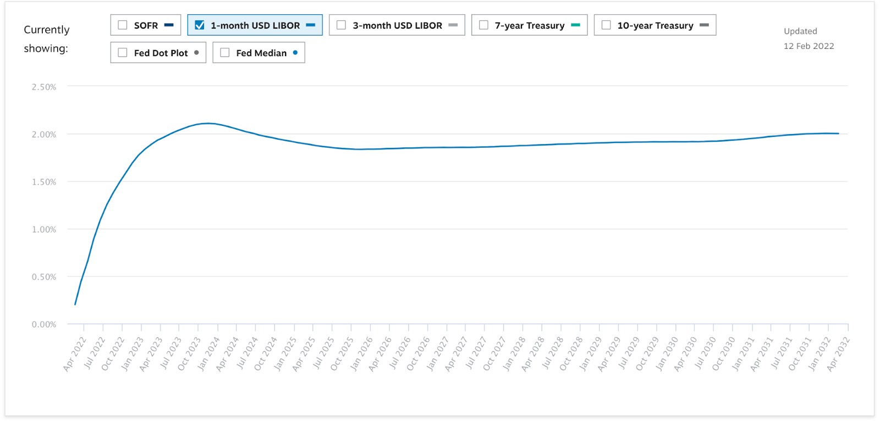Click the teal 7-year Treasury legend dash
The image size is (880, 421).
point(575,25)
